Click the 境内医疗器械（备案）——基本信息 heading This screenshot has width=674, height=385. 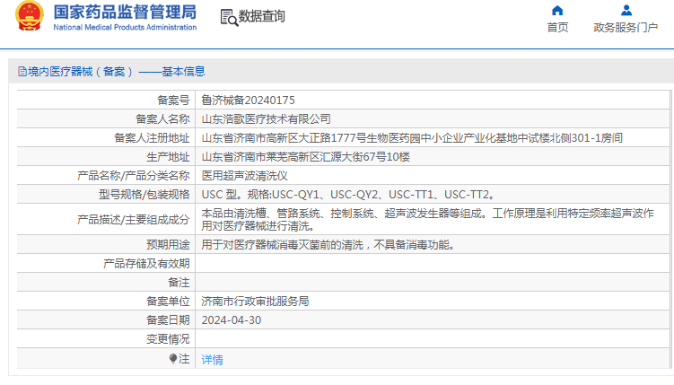[117, 71]
